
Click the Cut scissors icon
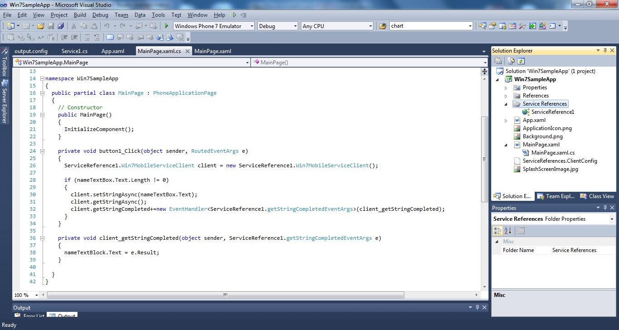(74, 26)
